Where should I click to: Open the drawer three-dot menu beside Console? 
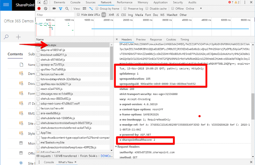[x=39, y=162]
